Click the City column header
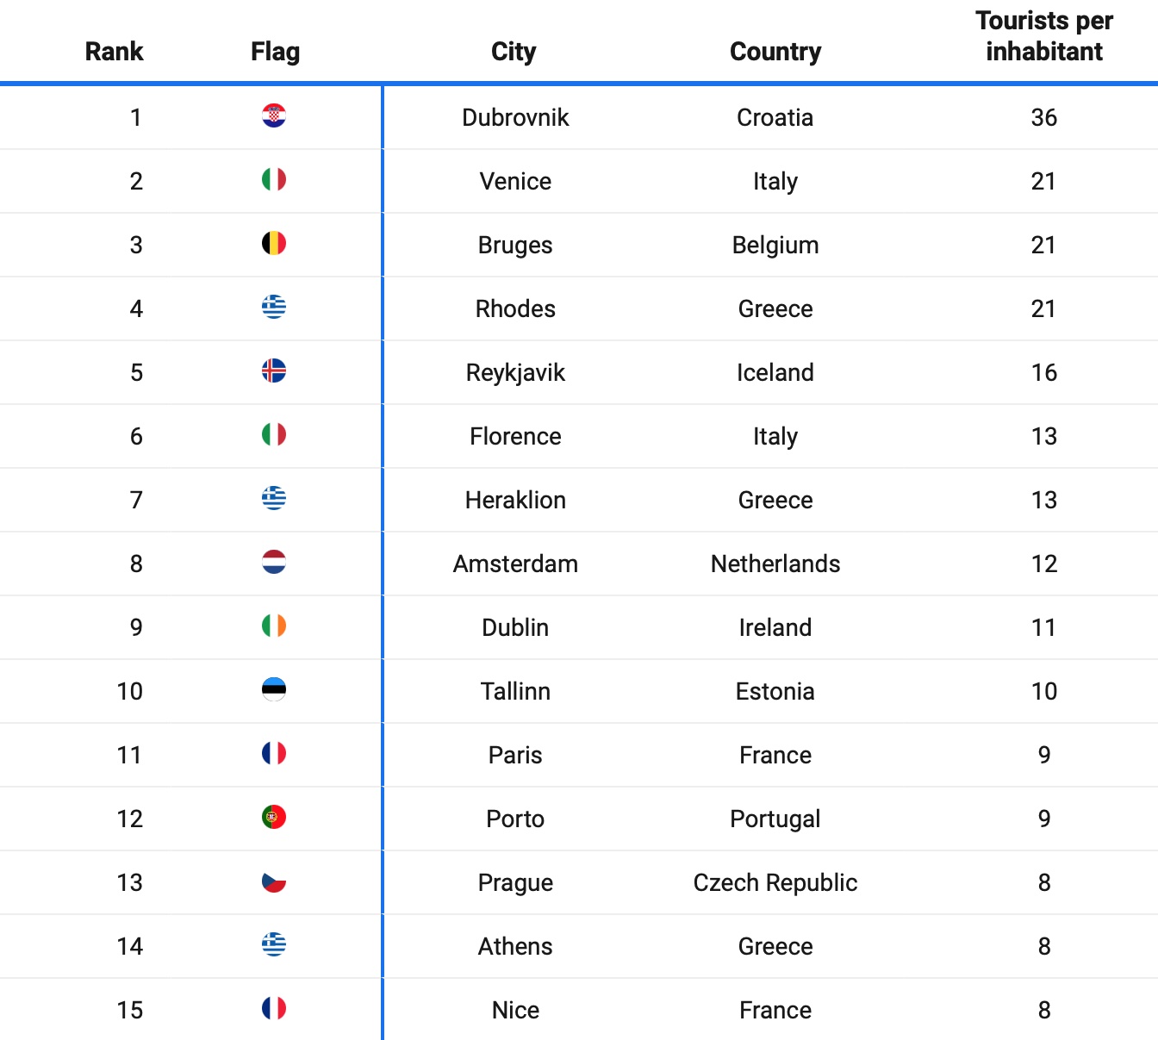The width and height of the screenshot is (1158, 1040). coord(514,52)
